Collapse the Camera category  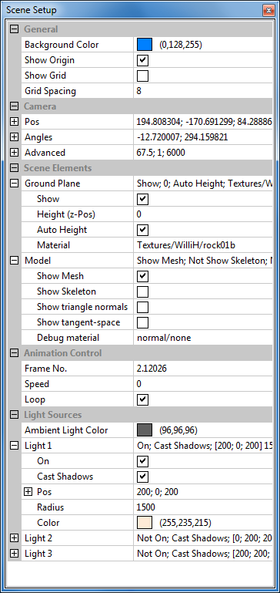point(14,106)
